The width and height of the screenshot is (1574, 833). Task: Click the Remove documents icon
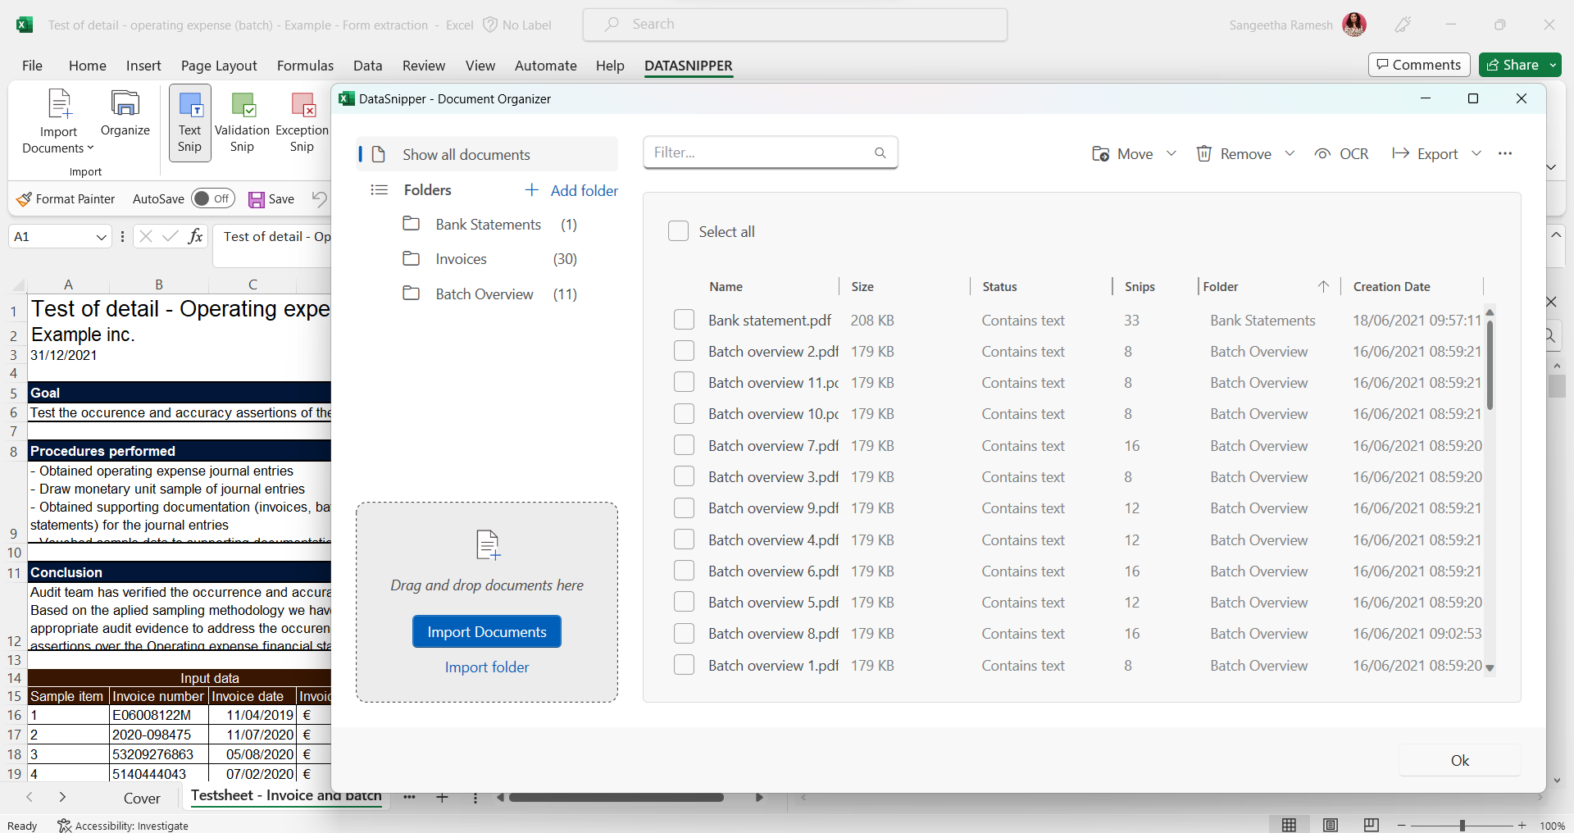(x=1203, y=153)
